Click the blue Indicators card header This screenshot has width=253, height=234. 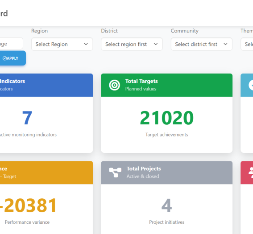(46, 85)
